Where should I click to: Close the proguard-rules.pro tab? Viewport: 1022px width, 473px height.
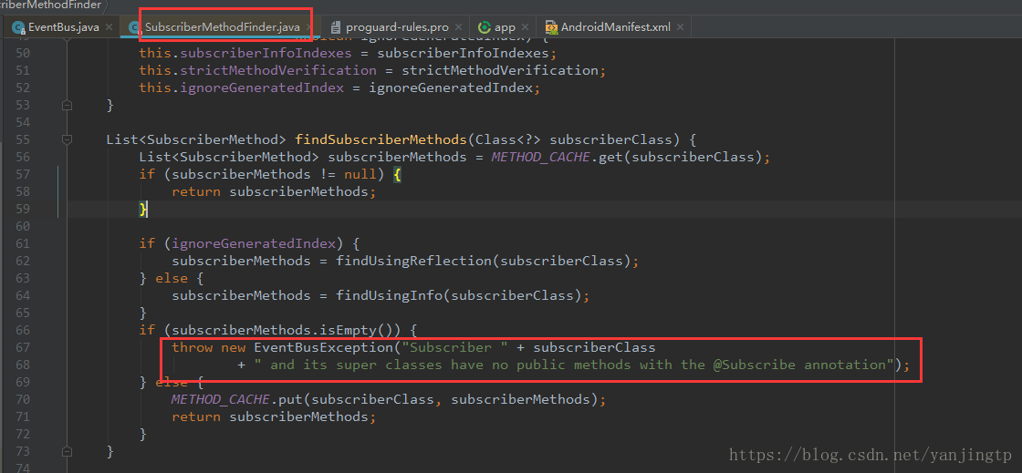point(458,27)
